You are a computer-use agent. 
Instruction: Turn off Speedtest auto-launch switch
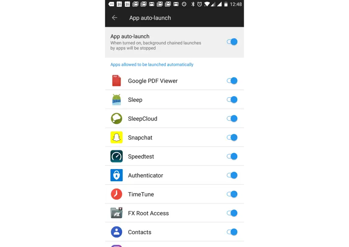[x=232, y=156]
